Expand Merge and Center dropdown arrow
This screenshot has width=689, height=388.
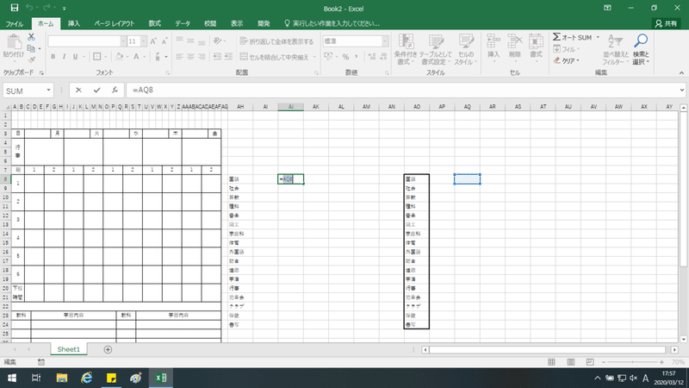click(314, 57)
